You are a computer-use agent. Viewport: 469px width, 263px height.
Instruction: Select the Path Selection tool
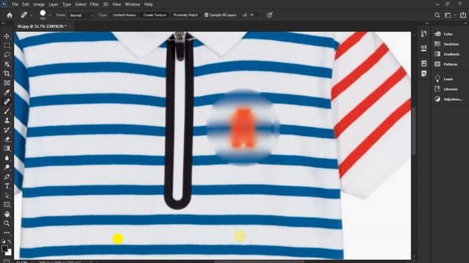point(7,195)
